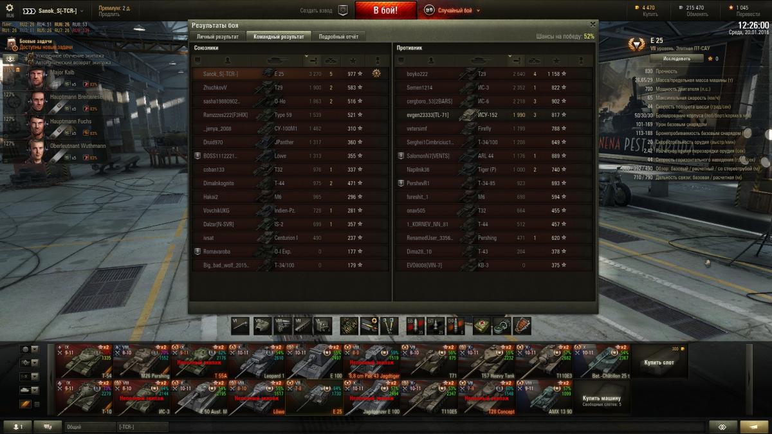Switch to Подробный отчёт tab

[x=339, y=37]
